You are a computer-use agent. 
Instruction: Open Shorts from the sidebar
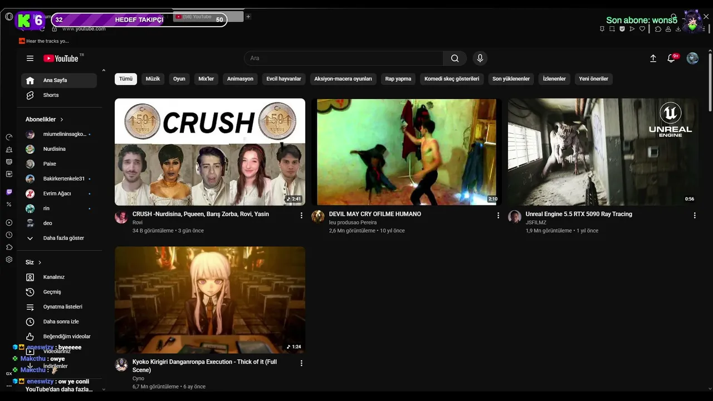click(x=59, y=95)
